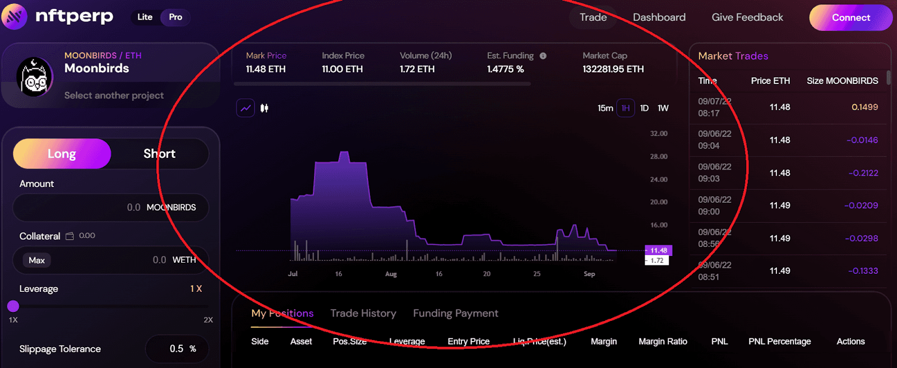Viewport: 897px width, 368px height.
Task: Select the Long position side
Action: [x=62, y=153]
